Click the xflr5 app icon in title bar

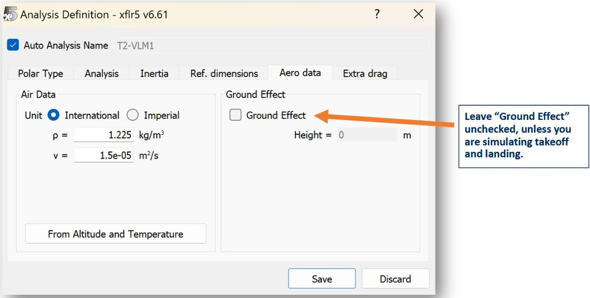(10, 14)
